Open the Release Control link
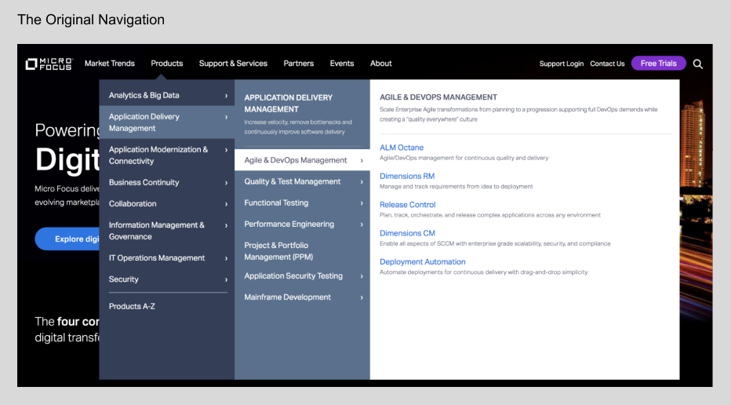This screenshot has width=731, height=405. [x=407, y=204]
